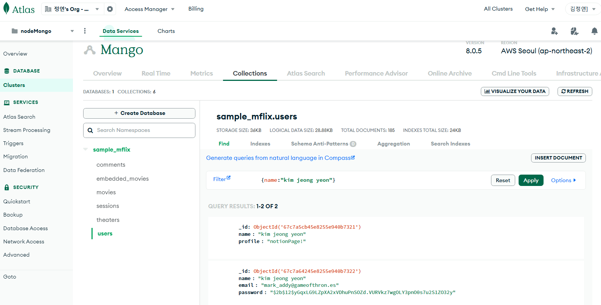601x305 pixels.
Task: Select the Collections tab
Action: point(250,73)
